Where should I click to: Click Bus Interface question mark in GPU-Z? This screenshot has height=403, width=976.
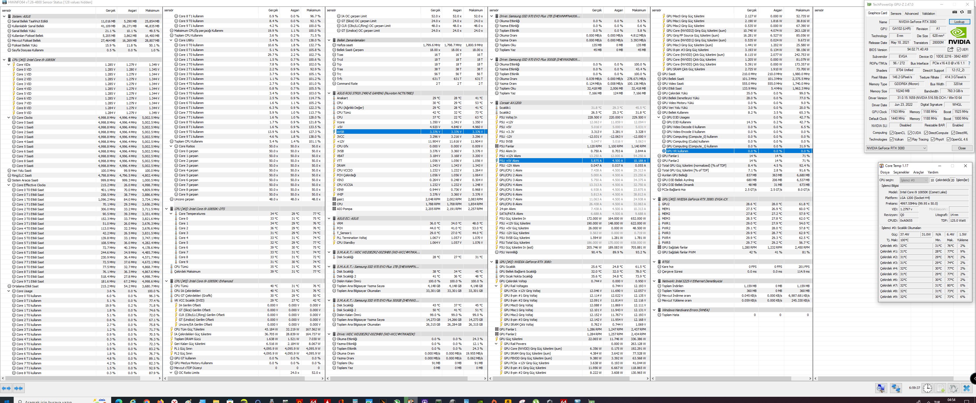pos(969,63)
